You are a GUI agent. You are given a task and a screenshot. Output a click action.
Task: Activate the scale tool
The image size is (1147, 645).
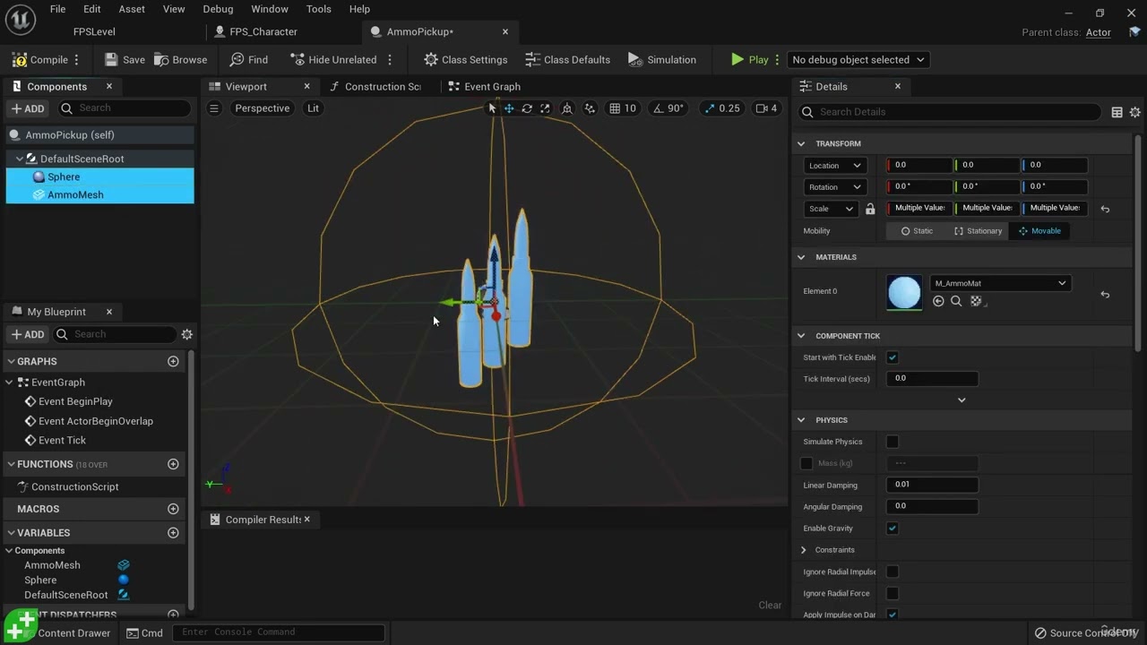click(545, 108)
